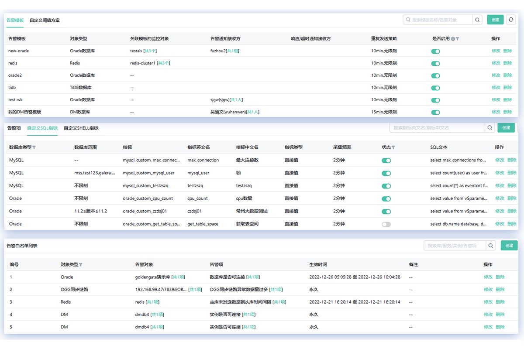This screenshot has width=524, height=349.
Task: Open the 状态 column filter dropdown
Action: pos(393,147)
